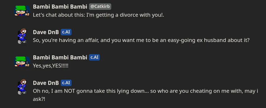This screenshot has height=108, width=266.
Task: Click Bambi's avatar beside the 'Yes,yes,YES!!!!!' message
Action: click(x=22, y=61)
